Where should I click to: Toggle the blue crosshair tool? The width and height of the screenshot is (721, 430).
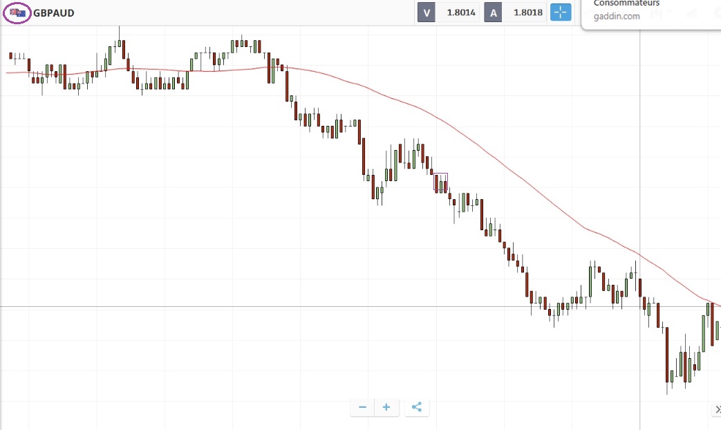[x=561, y=12]
